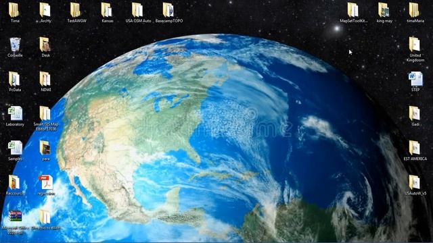Viewport: 433px width, 243px height.
Task: Select the STEP Word document
Action: point(415,79)
